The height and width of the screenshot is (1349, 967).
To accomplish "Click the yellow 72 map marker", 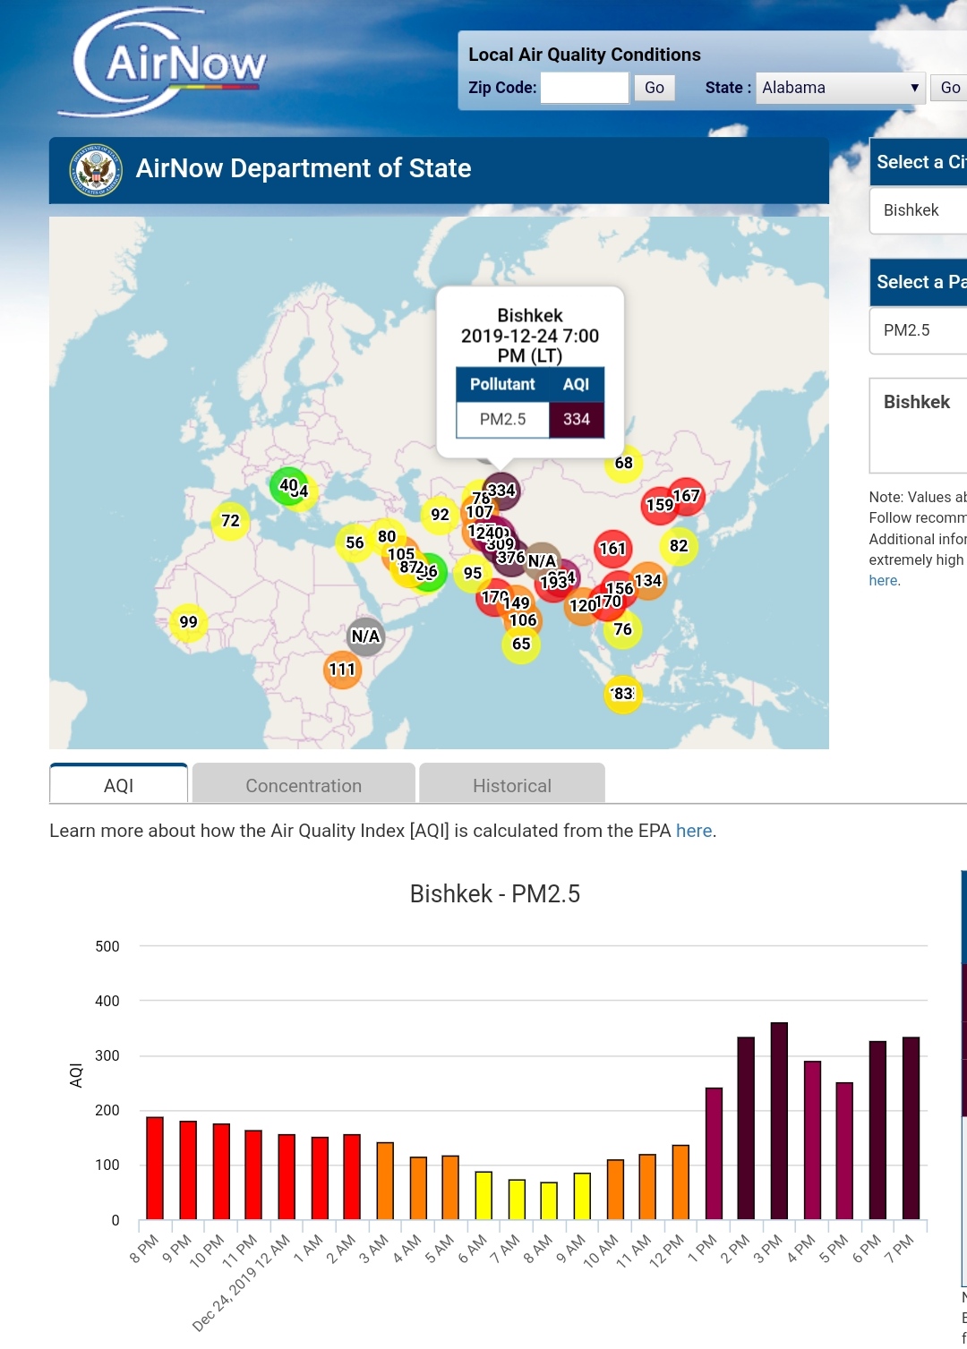I will point(230,521).
